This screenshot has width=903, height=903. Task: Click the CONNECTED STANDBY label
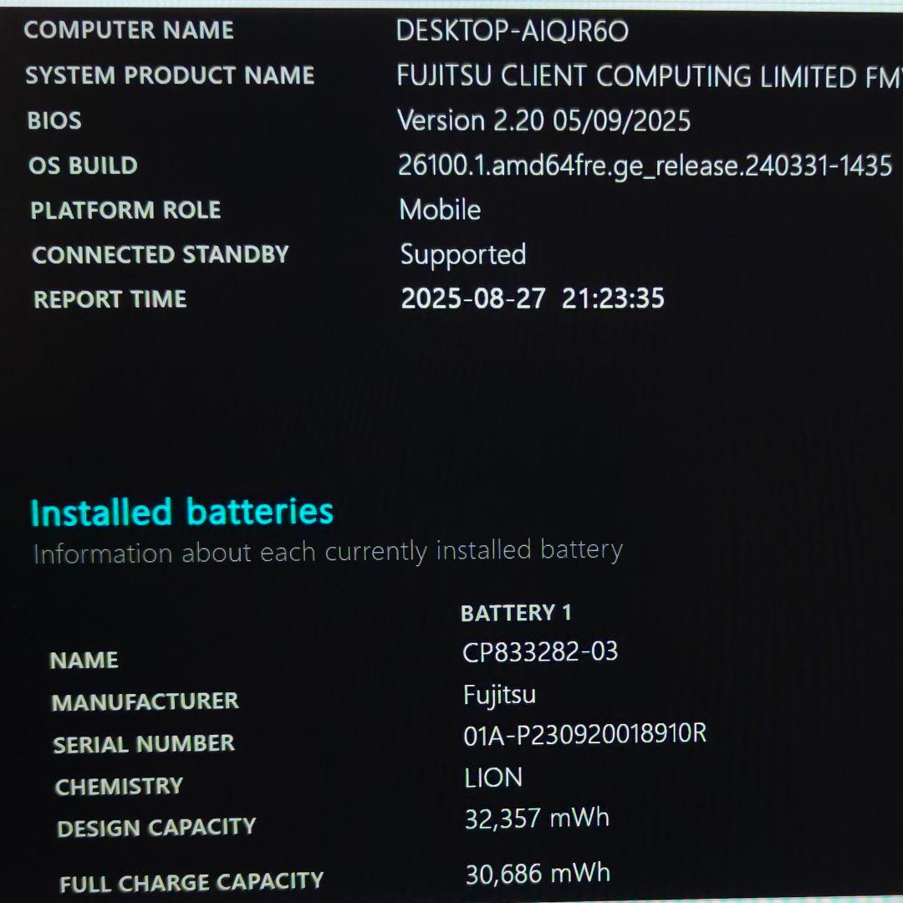[x=160, y=255]
